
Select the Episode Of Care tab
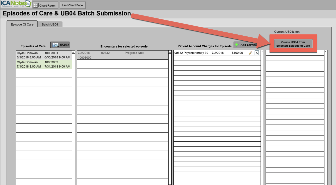(22, 24)
